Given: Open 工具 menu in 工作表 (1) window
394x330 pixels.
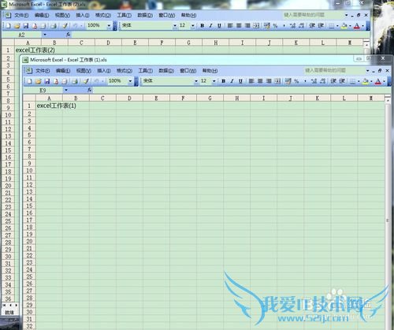Looking at the screenshot, I should coord(145,71).
